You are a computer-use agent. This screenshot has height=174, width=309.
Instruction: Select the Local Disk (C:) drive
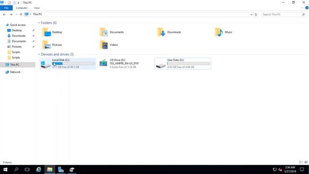pyautogui.click(x=68, y=63)
